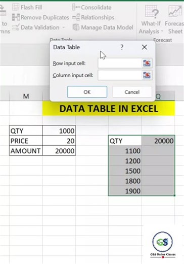Select the cell containing 1500
Viewport: 184px width, 264px height.
[125, 171]
